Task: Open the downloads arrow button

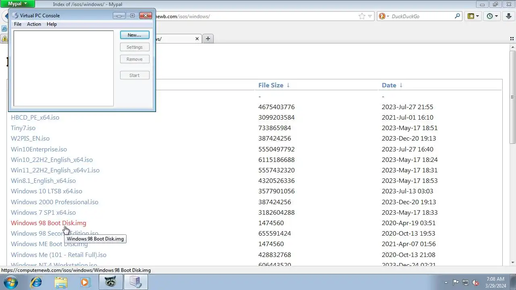Action: [509, 16]
